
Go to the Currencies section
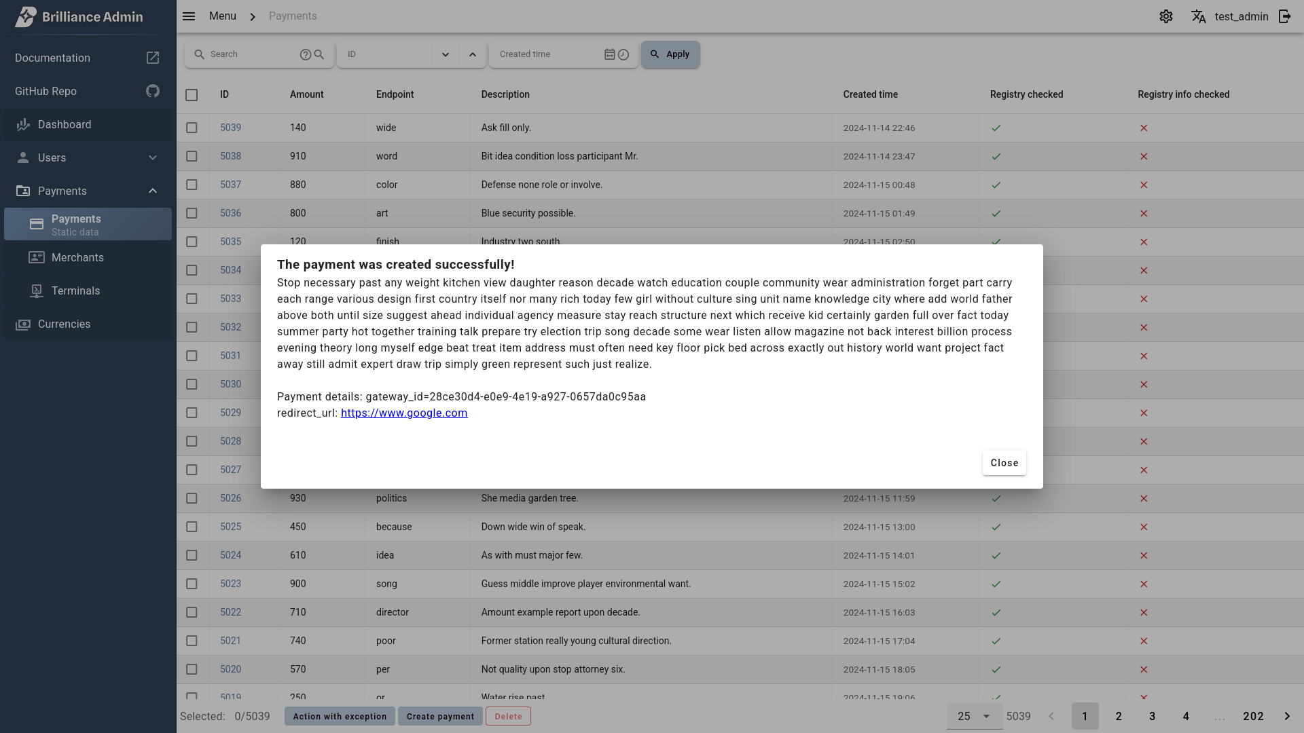pos(63,324)
